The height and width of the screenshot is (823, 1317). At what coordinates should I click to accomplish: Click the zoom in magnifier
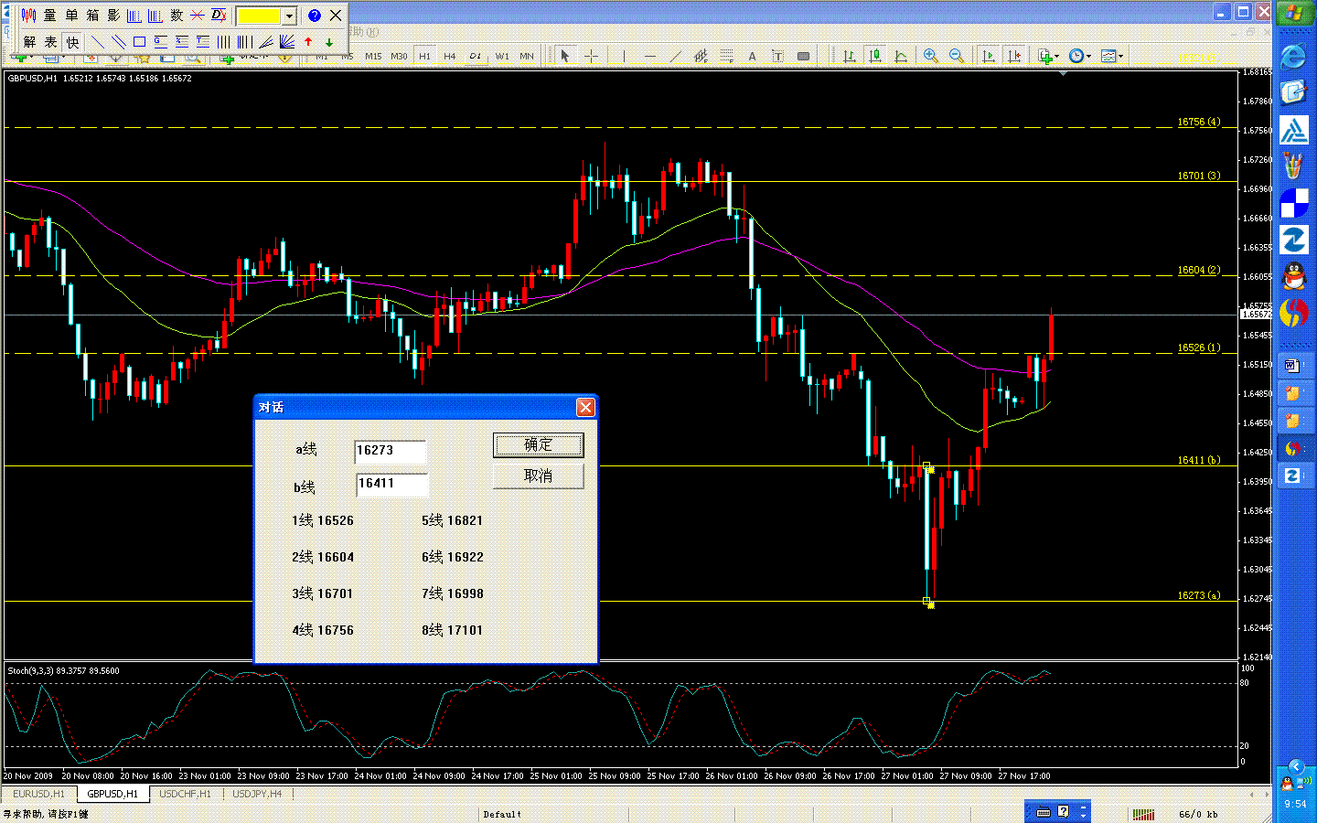(931, 57)
